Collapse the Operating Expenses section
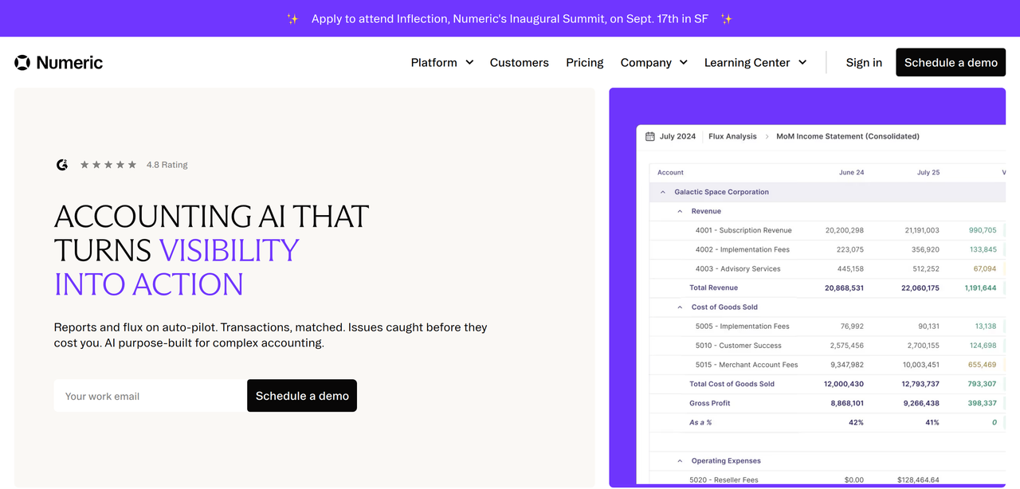The image size is (1020, 489). (680, 460)
